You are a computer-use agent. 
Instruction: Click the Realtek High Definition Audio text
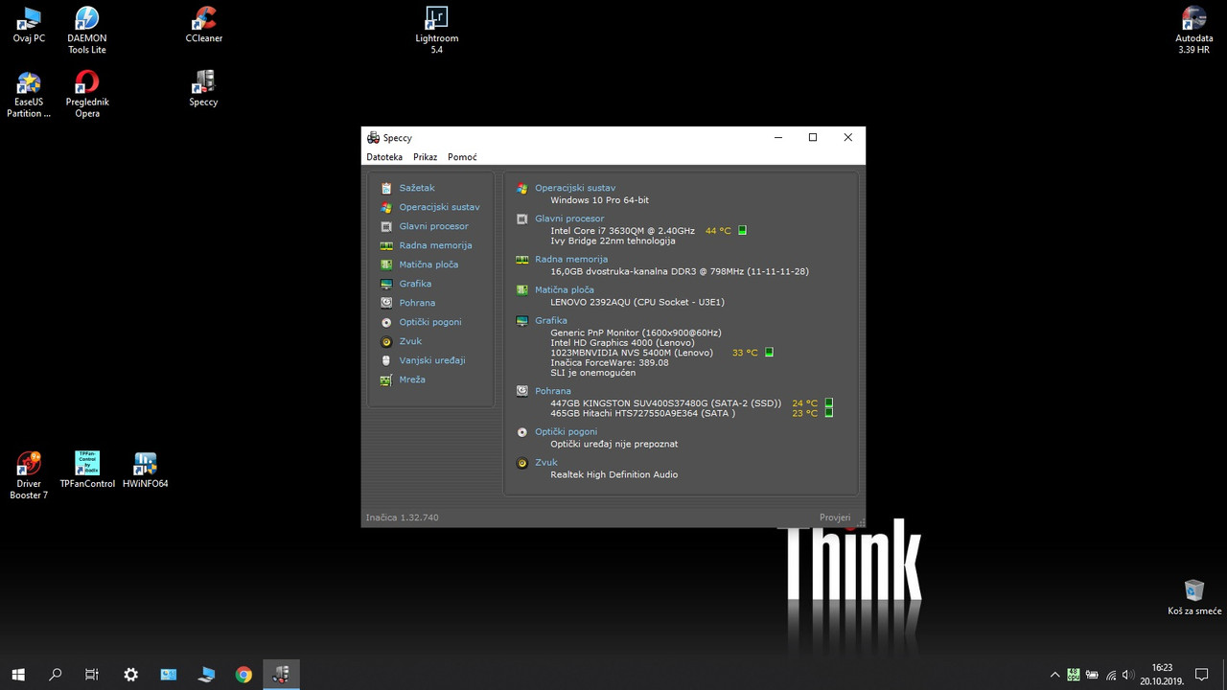[613, 474]
